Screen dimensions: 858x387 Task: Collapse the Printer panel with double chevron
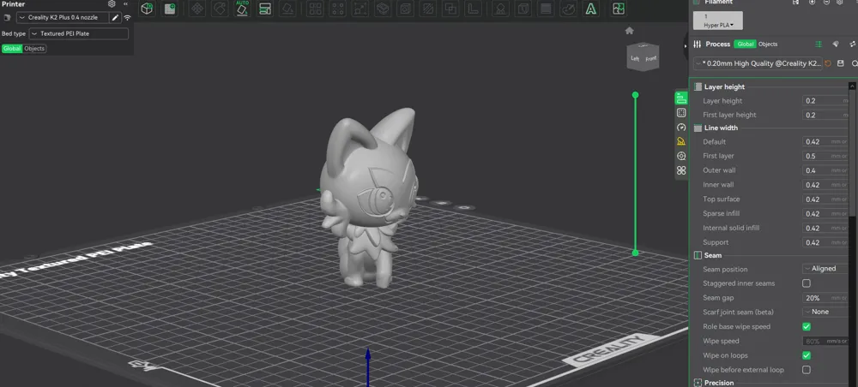point(125,3)
